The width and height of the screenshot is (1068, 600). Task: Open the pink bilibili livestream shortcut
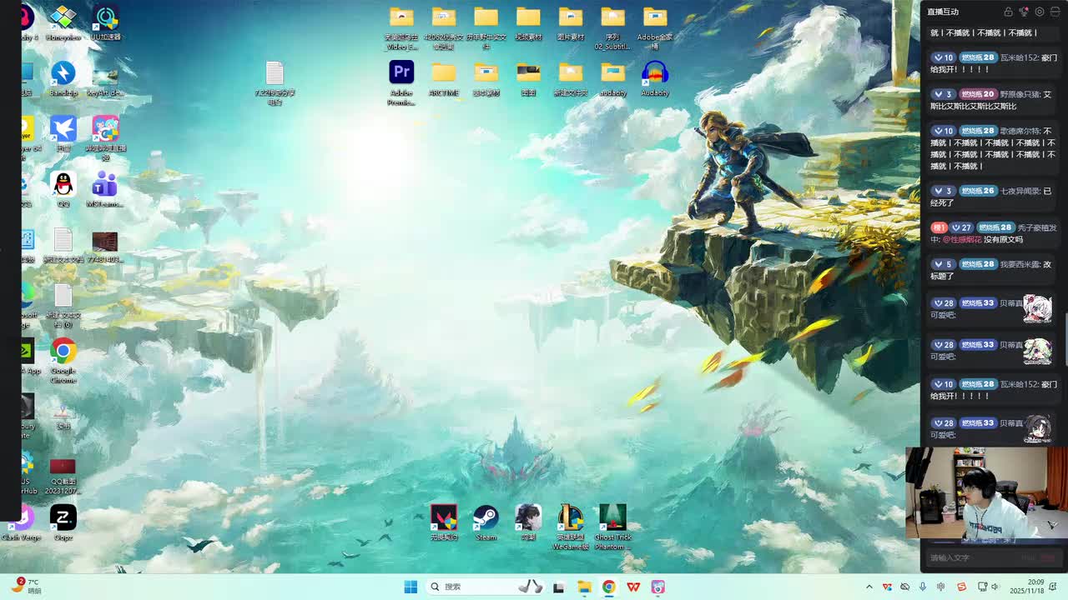click(105, 137)
